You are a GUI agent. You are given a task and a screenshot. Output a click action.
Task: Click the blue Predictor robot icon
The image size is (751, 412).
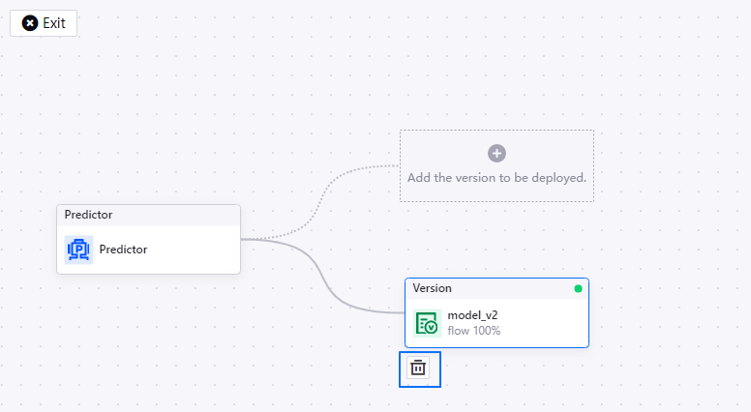(78, 250)
